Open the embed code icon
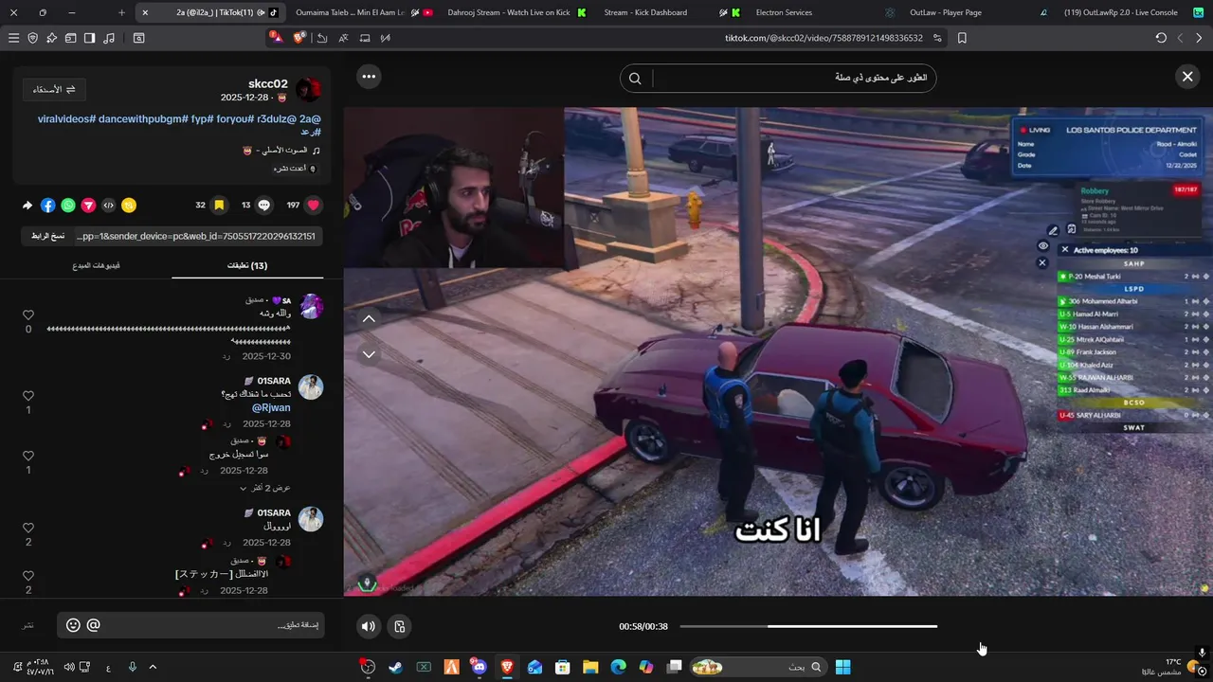 pyautogui.click(x=108, y=205)
